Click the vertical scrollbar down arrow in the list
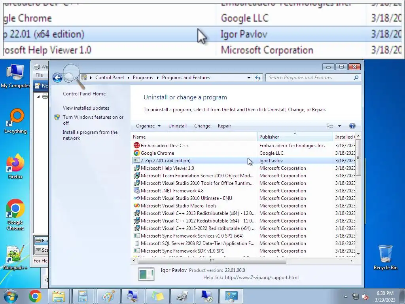The image size is (405, 304). (x=358, y=254)
